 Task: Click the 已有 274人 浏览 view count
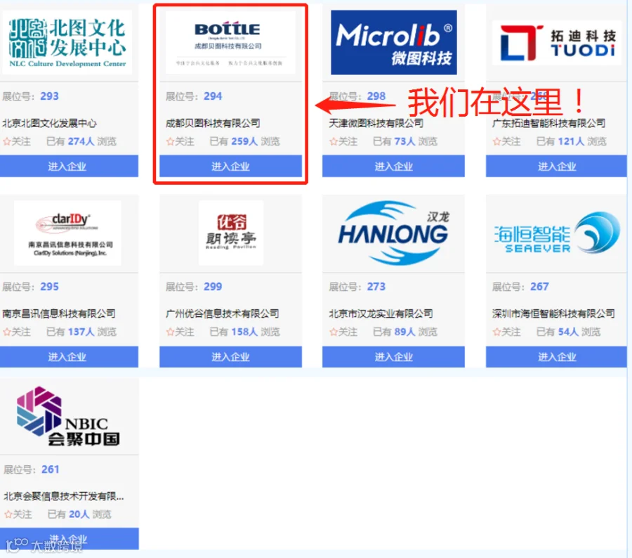[x=81, y=142]
